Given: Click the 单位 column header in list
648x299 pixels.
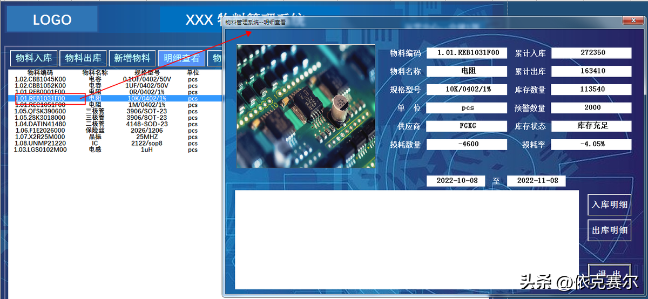Looking at the screenshot, I should point(193,73).
